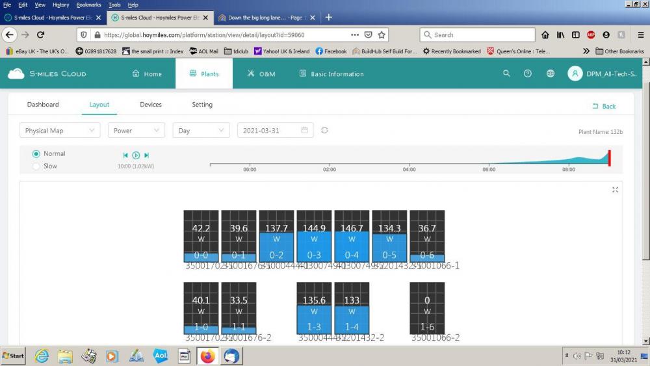Select solar panel 0-2 showing 137.7 W
Viewport: 650px width, 366px height.
276,236
